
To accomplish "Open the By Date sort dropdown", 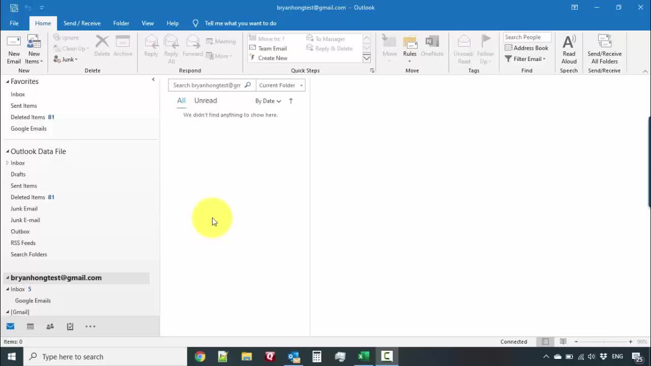I will point(268,101).
